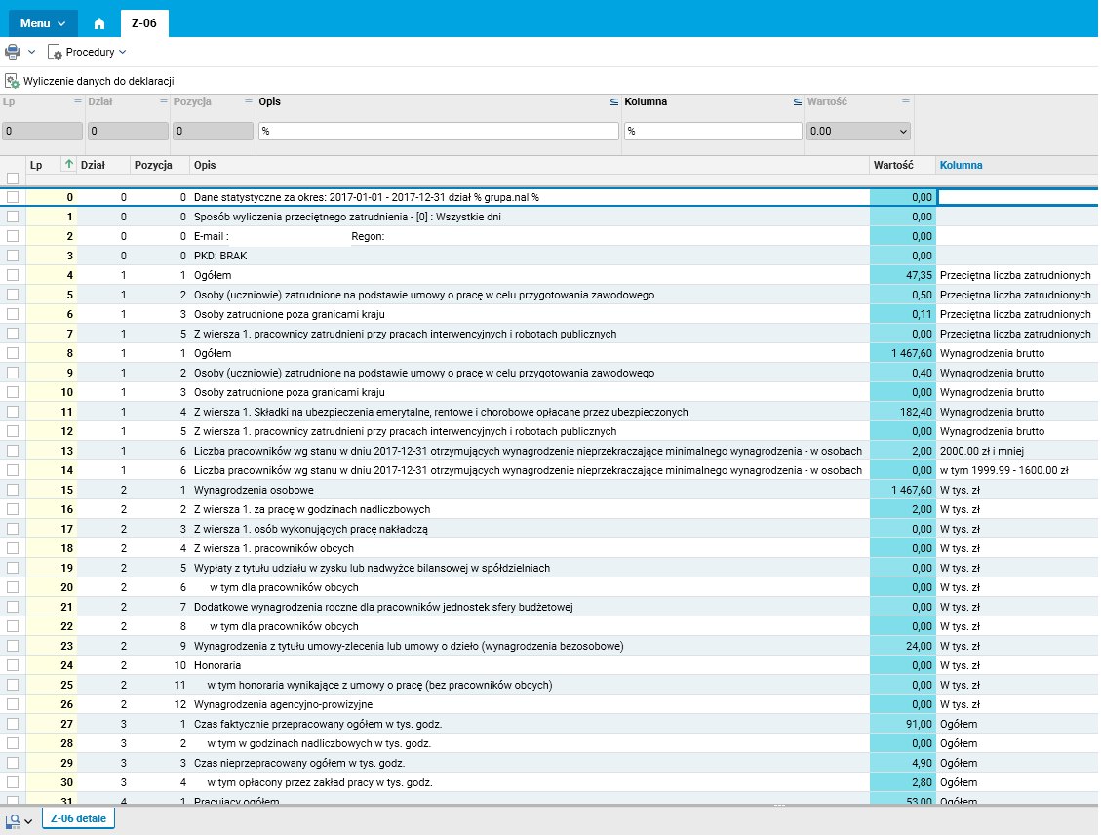Click the search magnifier icon at bottom

(x=13, y=820)
